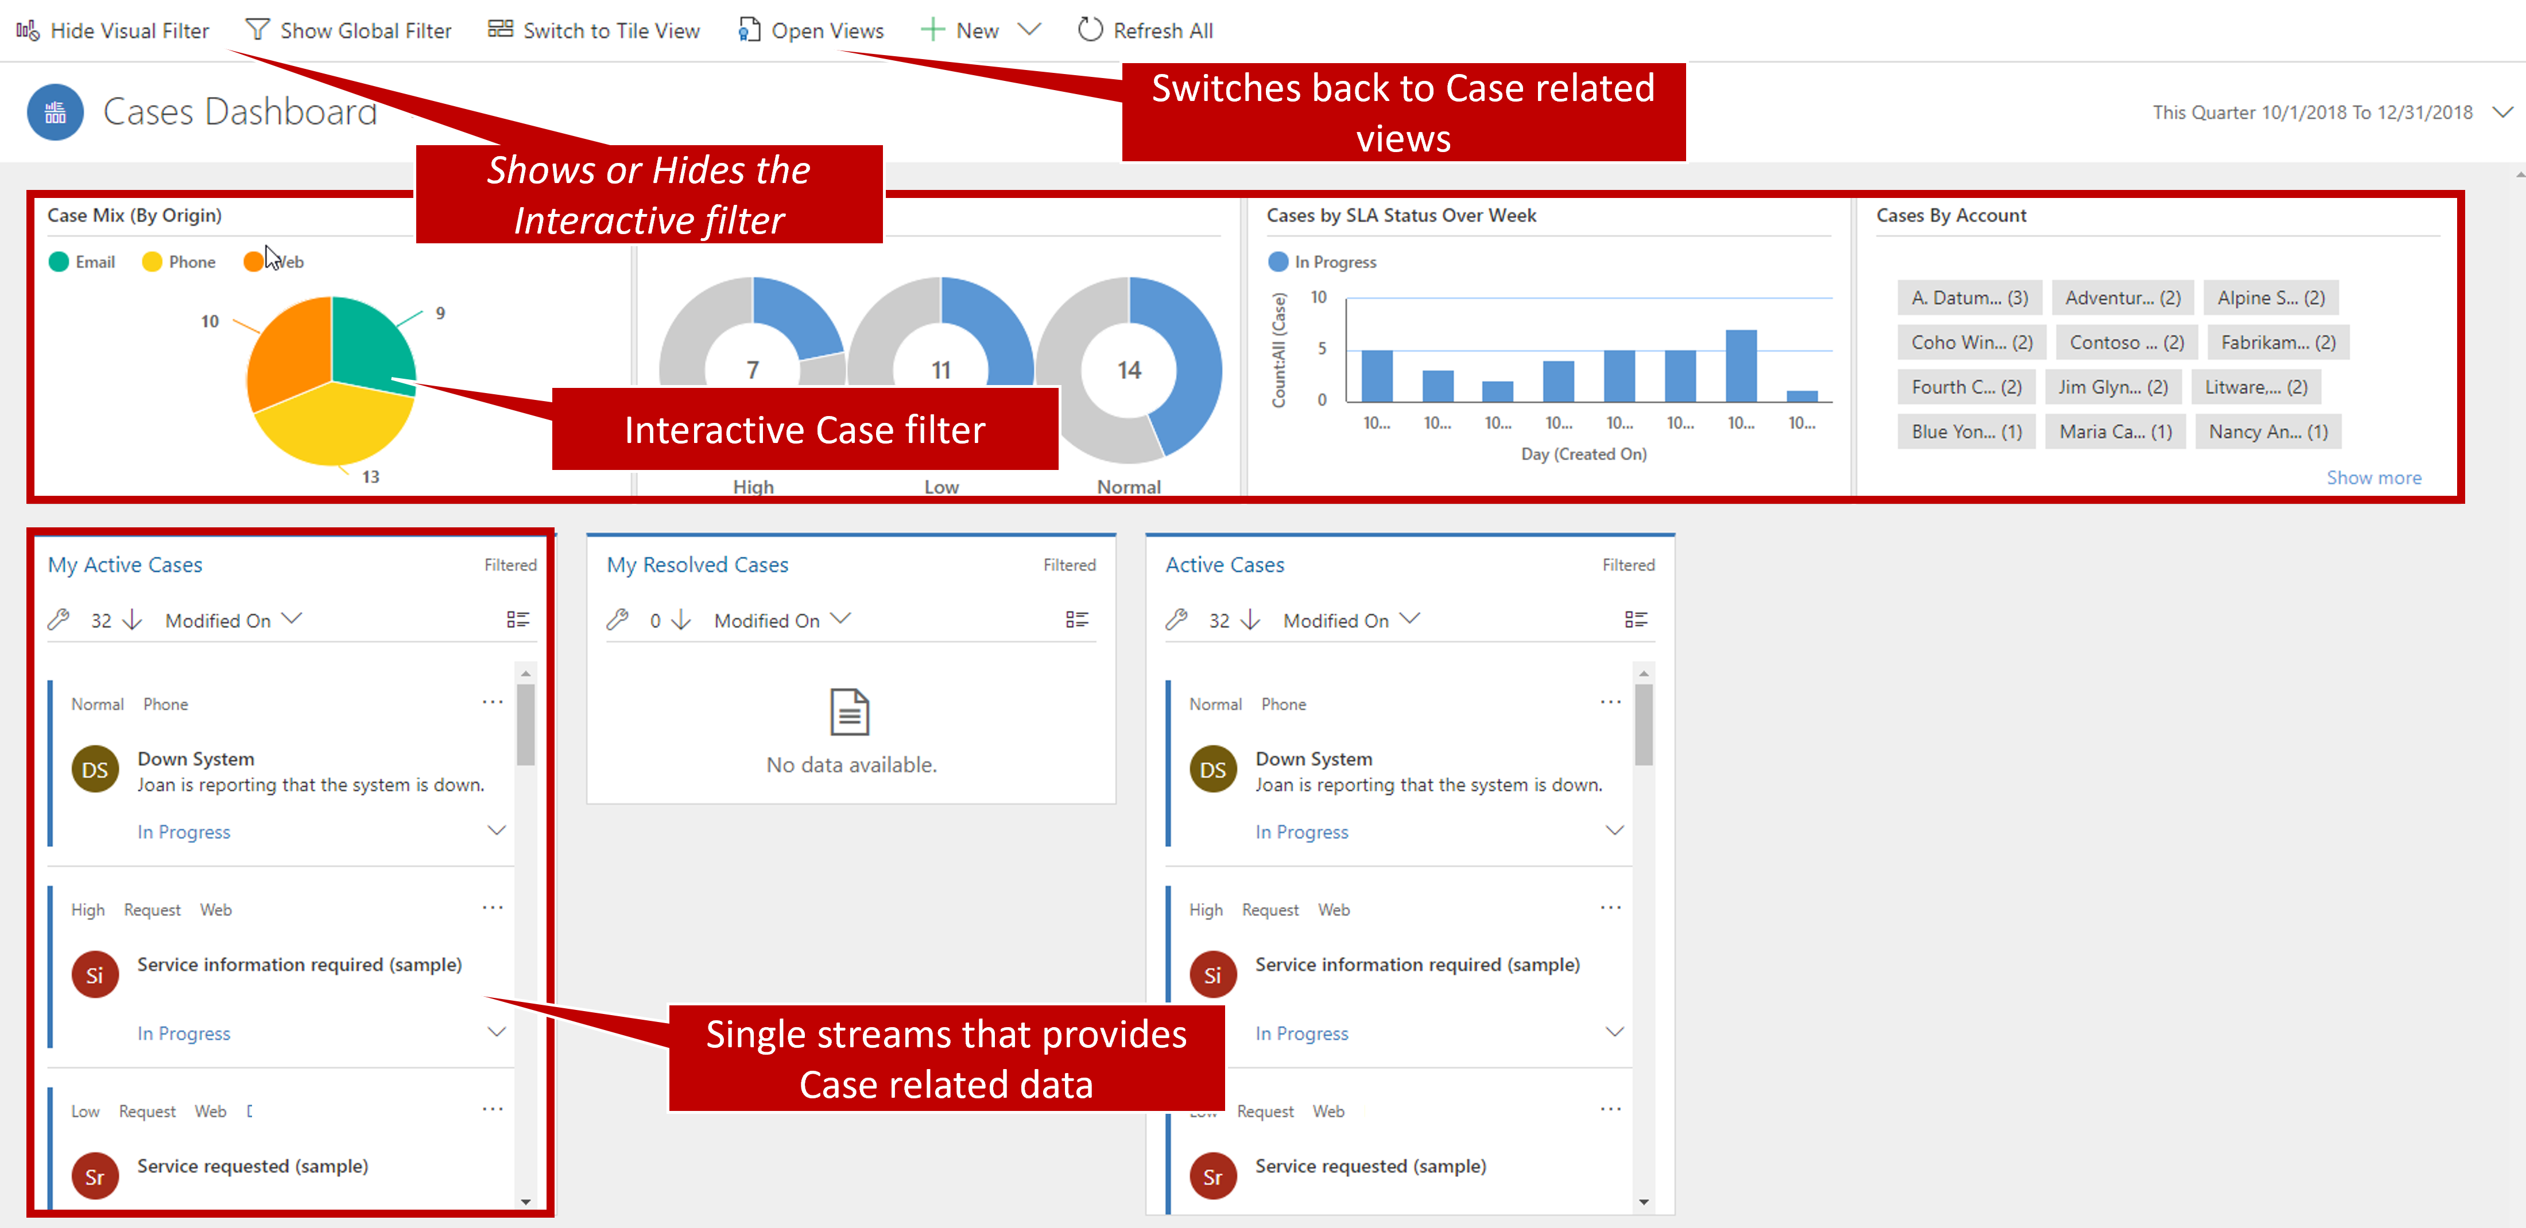Click Sr avatar in My Active Cases
The width and height of the screenshot is (2526, 1228).
click(95, 1176)
